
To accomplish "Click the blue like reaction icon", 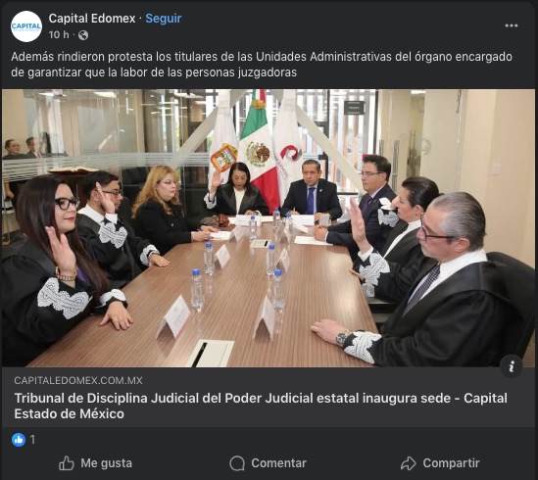I will (x=19, y=440).
